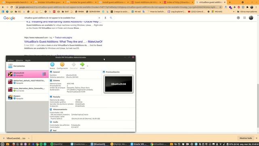Click the Sistema section header
This screenshot has height=146, width=259.
[x=56, y=80]
